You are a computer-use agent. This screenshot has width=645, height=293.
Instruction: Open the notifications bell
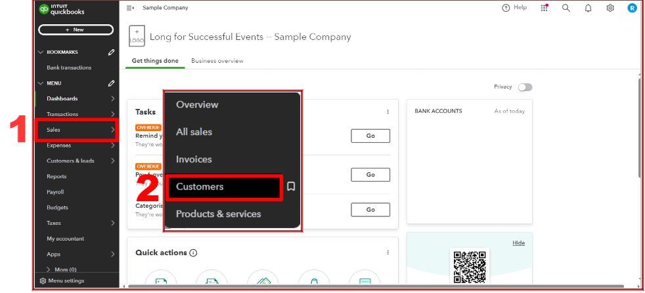[x=589, y=8]
